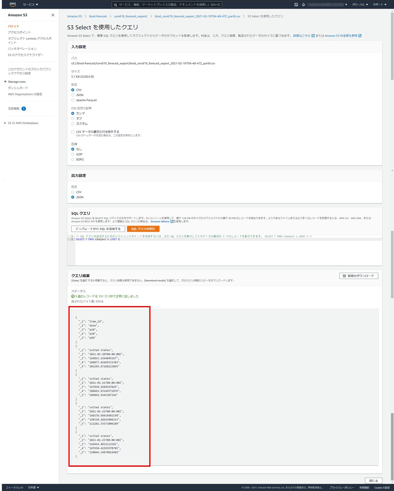Select JSON as the input format
The width and height of the screenshot is (394, 491).
[x=73, y=95]
